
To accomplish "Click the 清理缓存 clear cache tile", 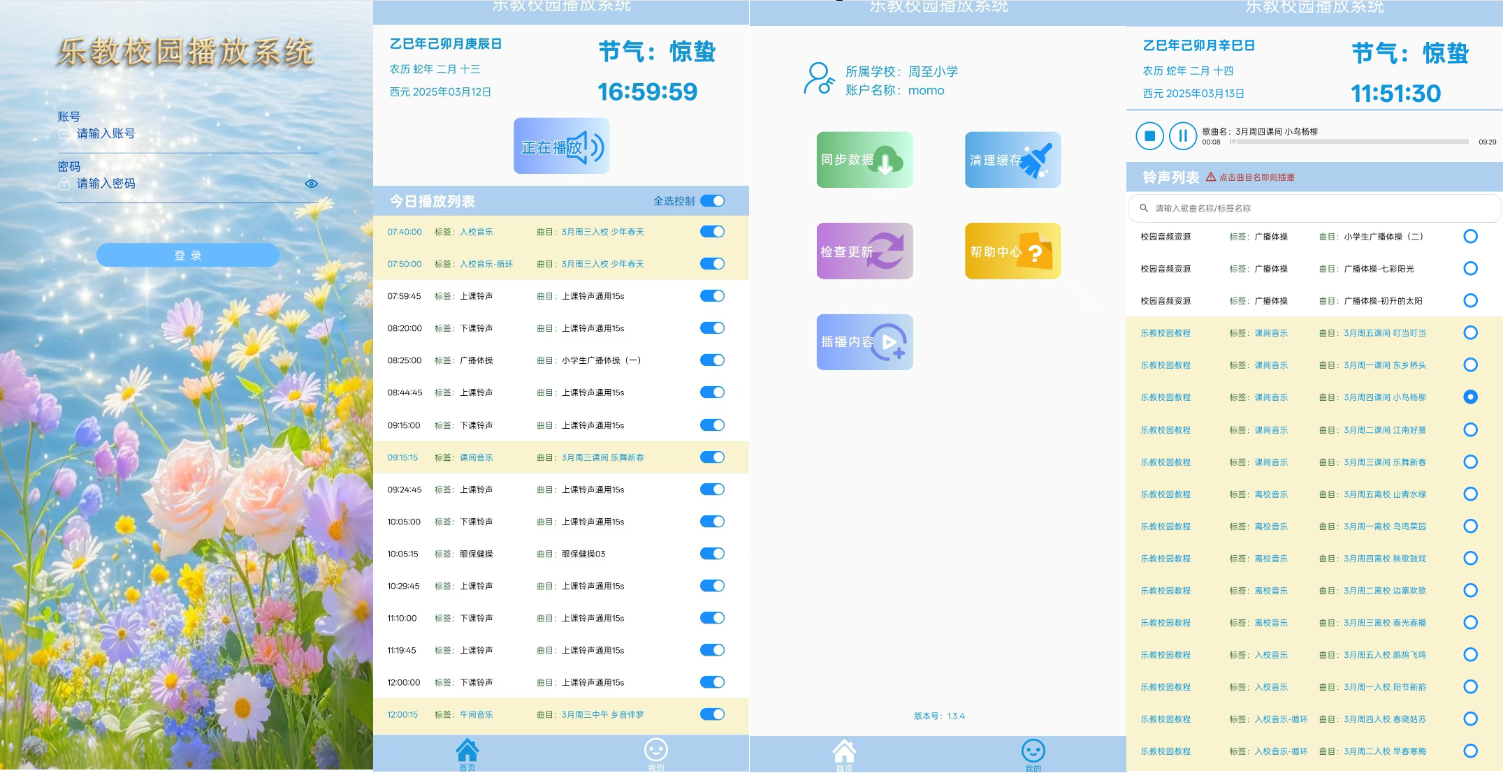I will pos(1012,160).
